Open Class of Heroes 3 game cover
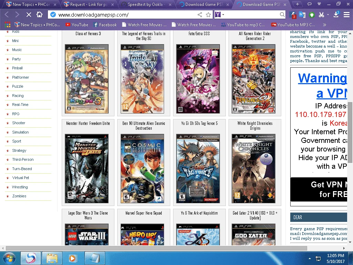353x265 pixels. point(87,79)
